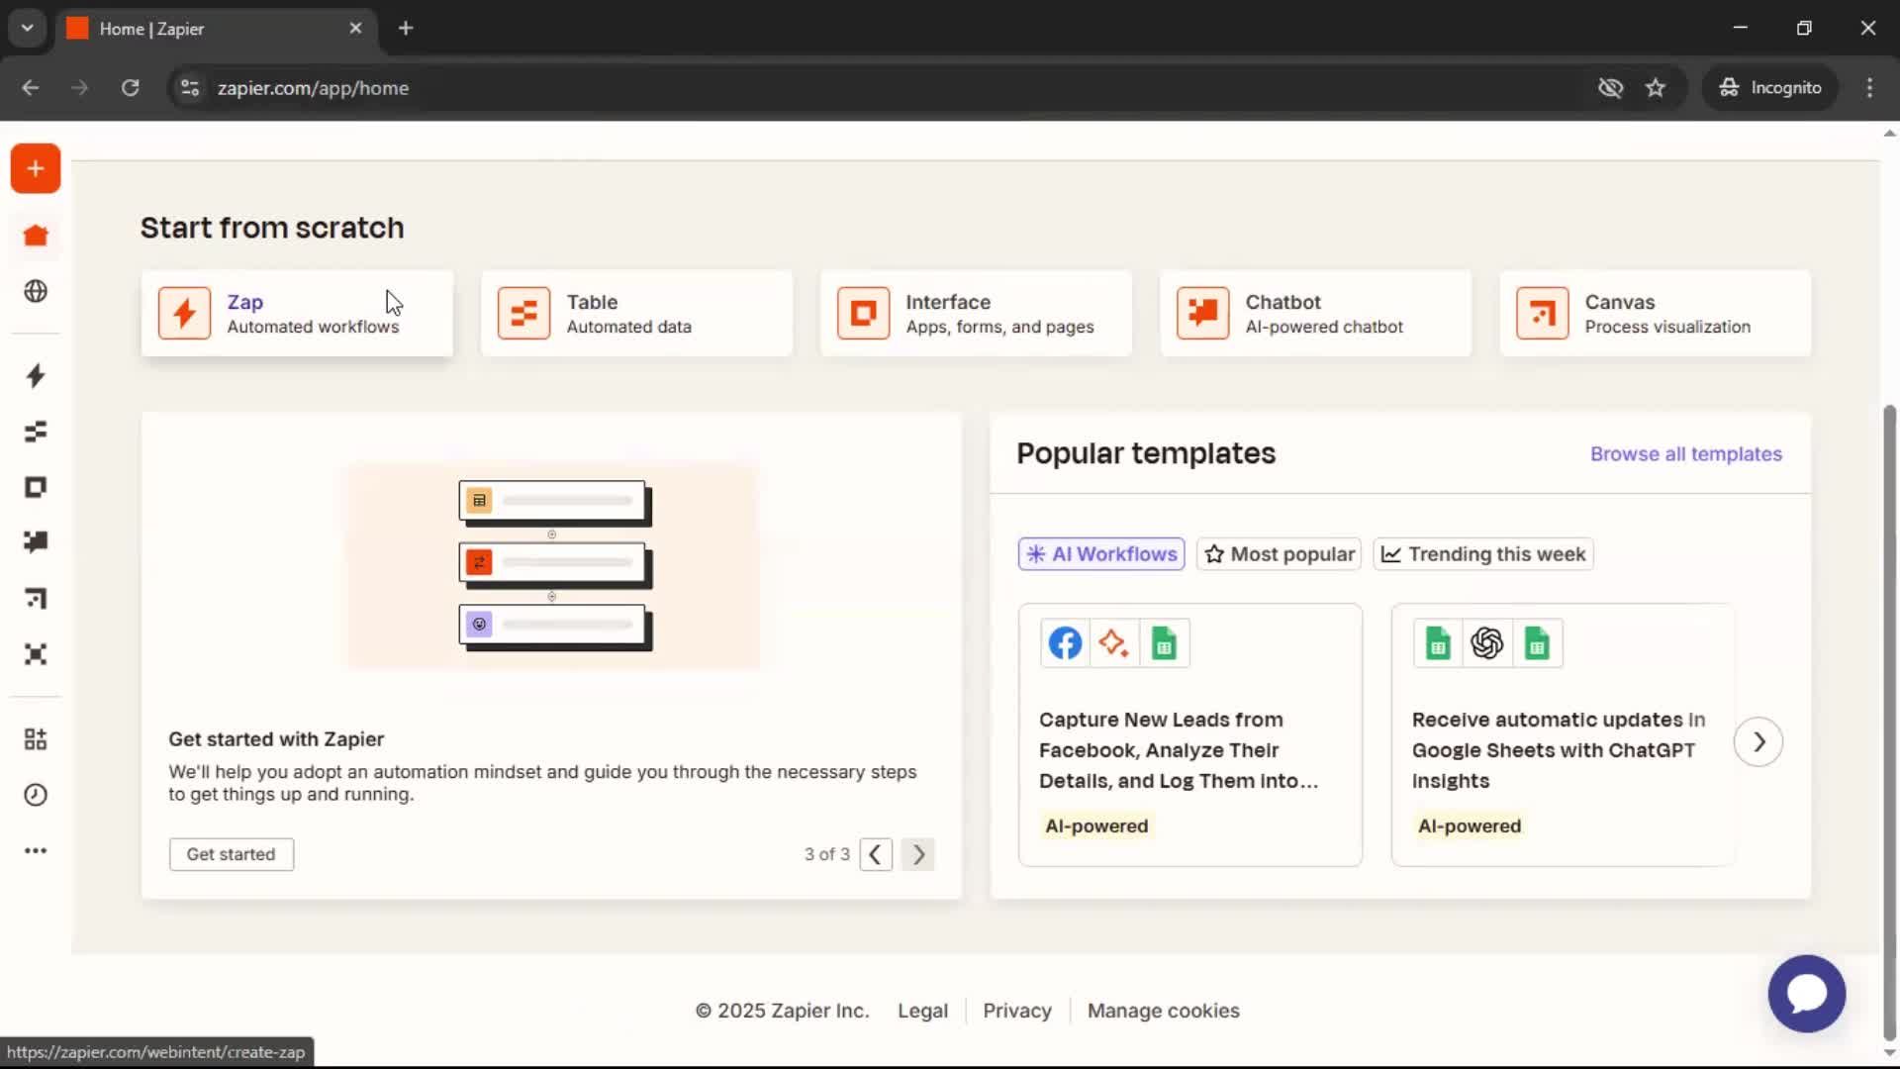Screen dimensions: 1900x1069
Task: Open Chatbots icon in sidebar
Action: coord(36,542)
